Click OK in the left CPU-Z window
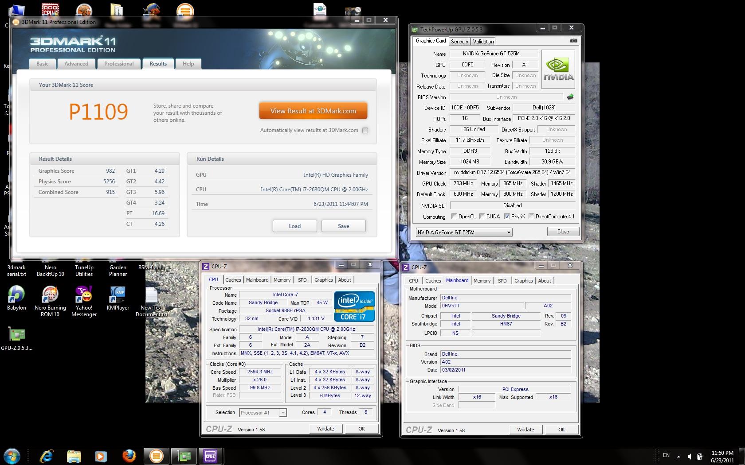The width and height of the screenshot is (745, 465). tap(361, 429)
